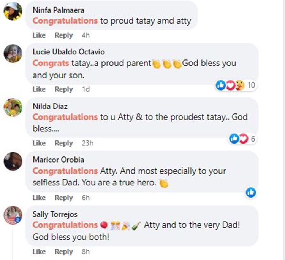The height and width of the screenshot is (260, 285).
Task: View Nilda Diaz's profile photo
Action: [x=13, y=107]
